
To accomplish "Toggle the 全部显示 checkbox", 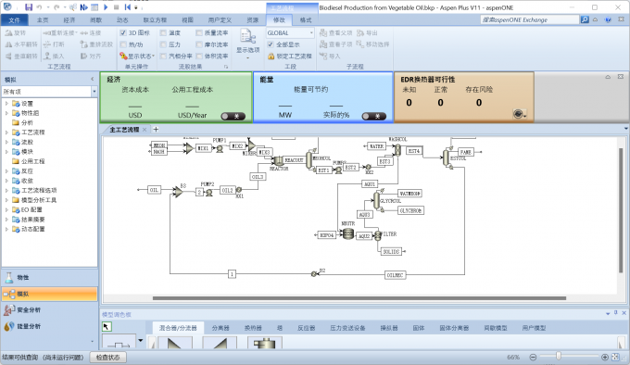I will [x=271, y=44].
